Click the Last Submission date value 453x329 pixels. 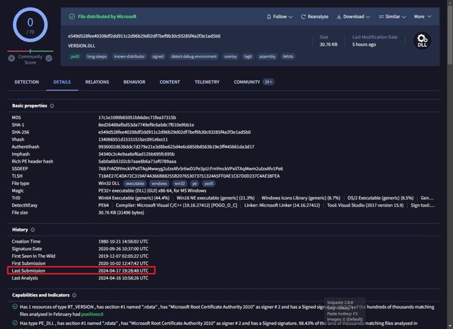123,271
